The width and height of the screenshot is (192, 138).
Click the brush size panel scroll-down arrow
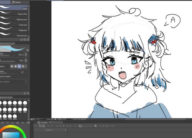click(29, 120)
